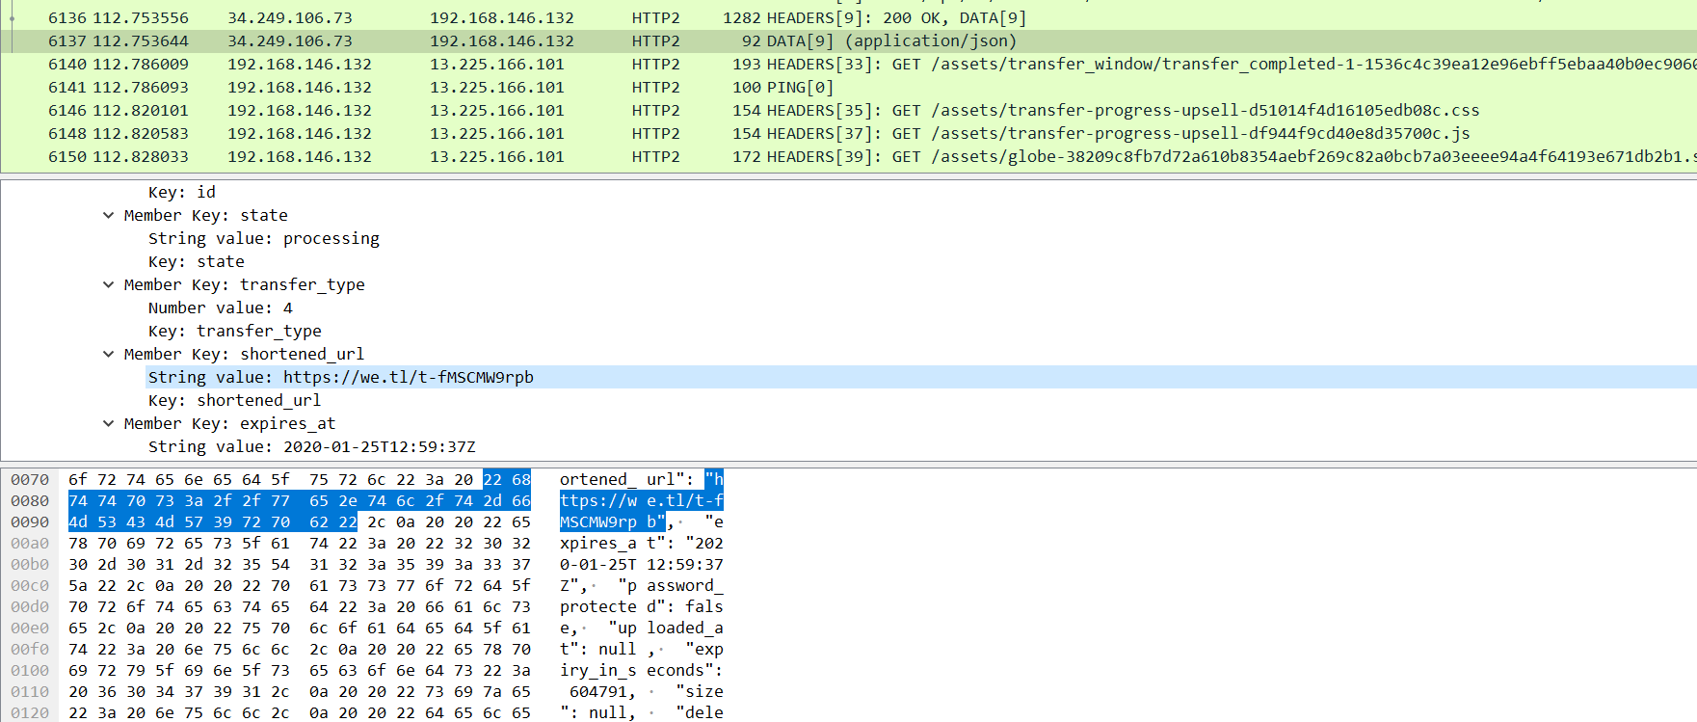1697x722 pixels.
Task: Collapse the Member Key: transfer_type node
Action: tap(109, 284)
